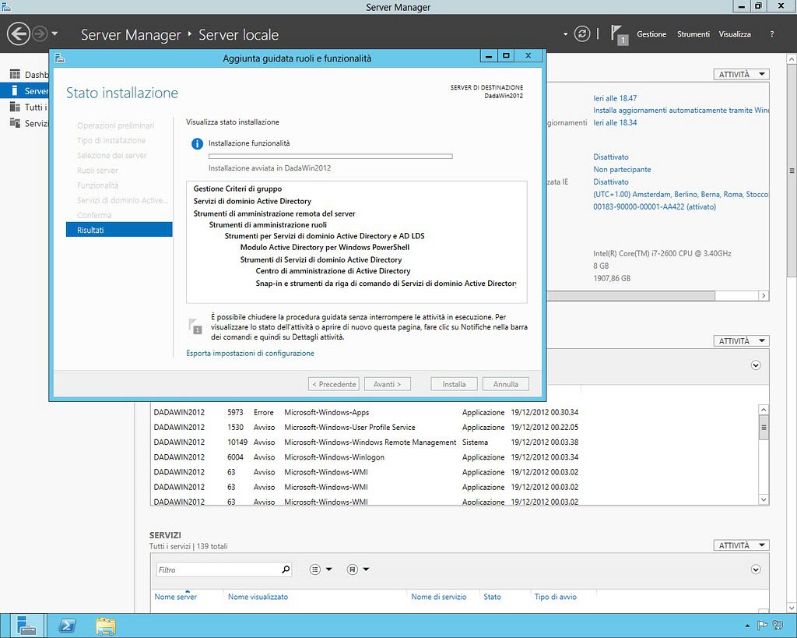The width and height of the screenshot is (797, 638).
Task: Select the Microsoft-Windows-User Profile Service event row
Action: (366, 428)
